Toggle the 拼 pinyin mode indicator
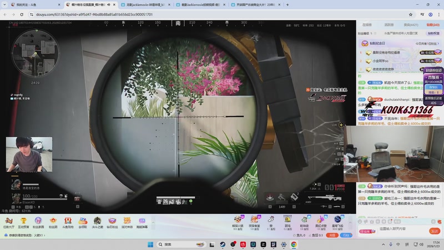The image size is (444, 250). (407, 244)
